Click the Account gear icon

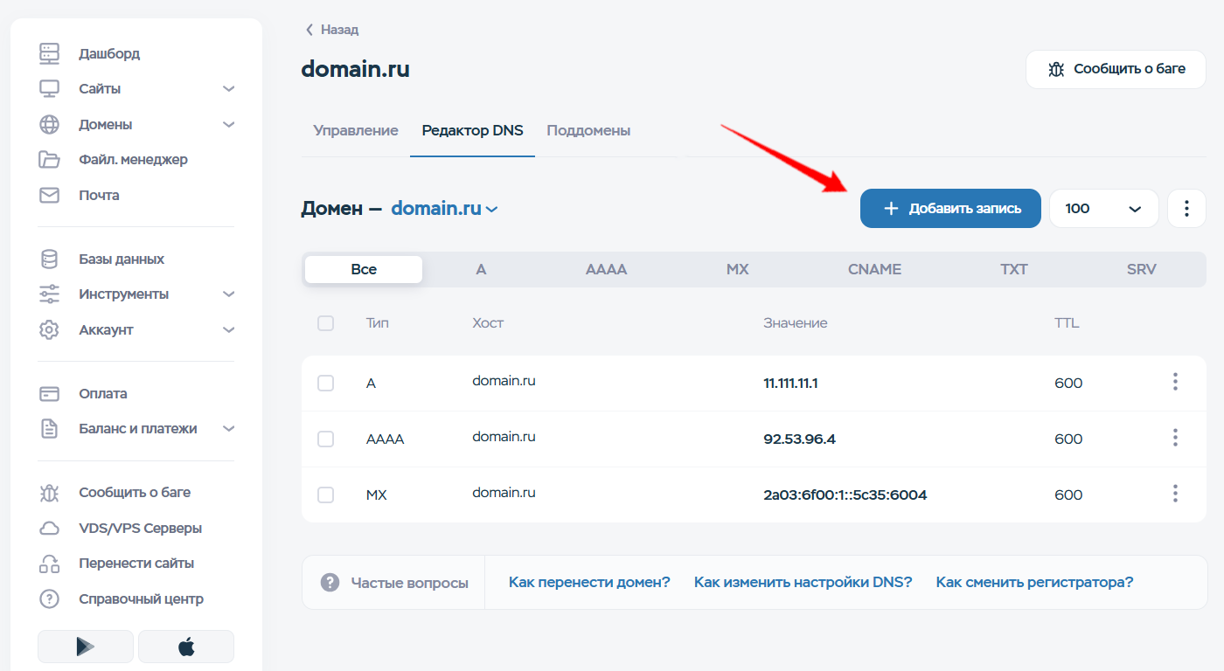point(50,330)
